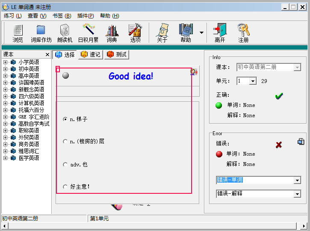Select 许国璋英语 in the textbook tree
The image size is (310, 231).
[31, 83]
